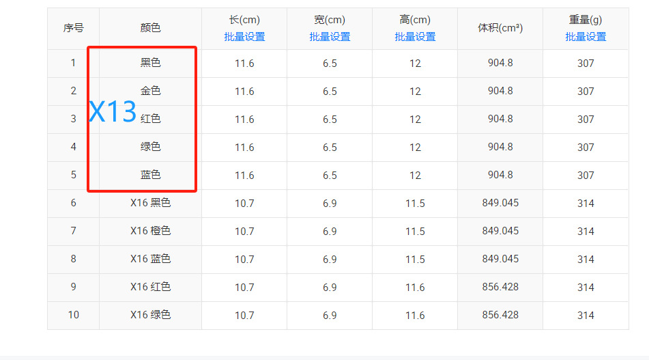The height and width of the screenshot is (360, 649).
Task: Open batch setting link under 重量(g)
Action: (x=586, y=37)
